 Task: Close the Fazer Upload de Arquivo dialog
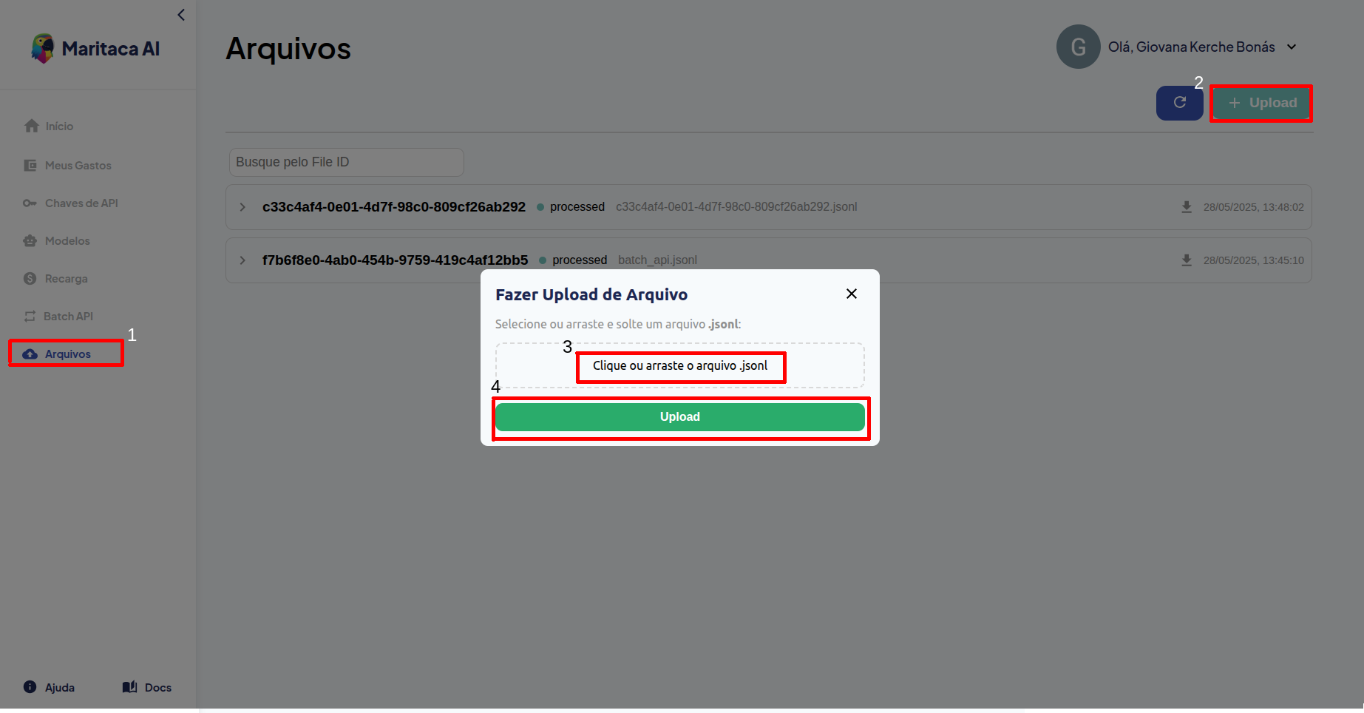(x=852, y=294)
